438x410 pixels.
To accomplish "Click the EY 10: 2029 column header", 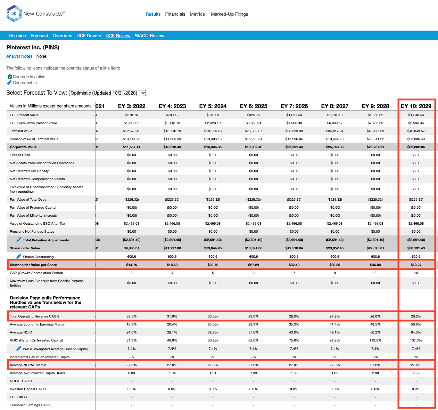I will (416, 106).
